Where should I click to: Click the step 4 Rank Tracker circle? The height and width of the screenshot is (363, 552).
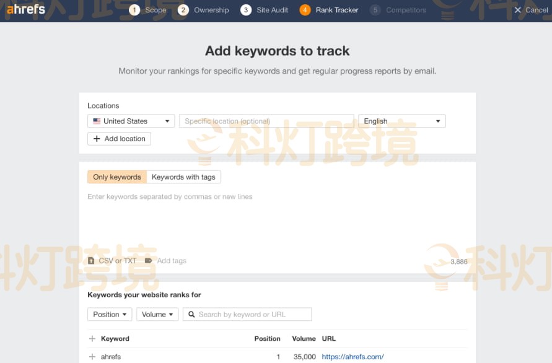point(305,10)
